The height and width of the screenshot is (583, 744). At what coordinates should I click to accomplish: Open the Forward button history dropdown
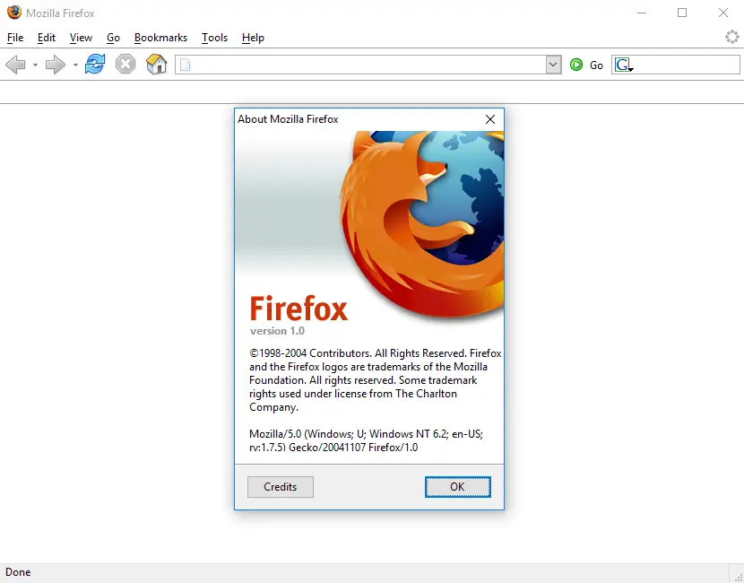[75, 66]
